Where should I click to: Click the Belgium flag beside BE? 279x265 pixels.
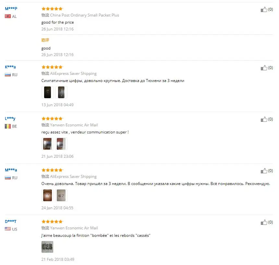pyautogui.click(x=8, y=126)
